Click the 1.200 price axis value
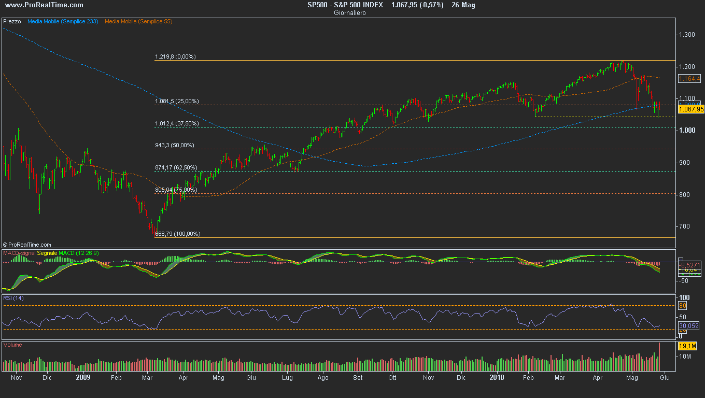This screenshot has height=398, width=705. pos(687,66)
